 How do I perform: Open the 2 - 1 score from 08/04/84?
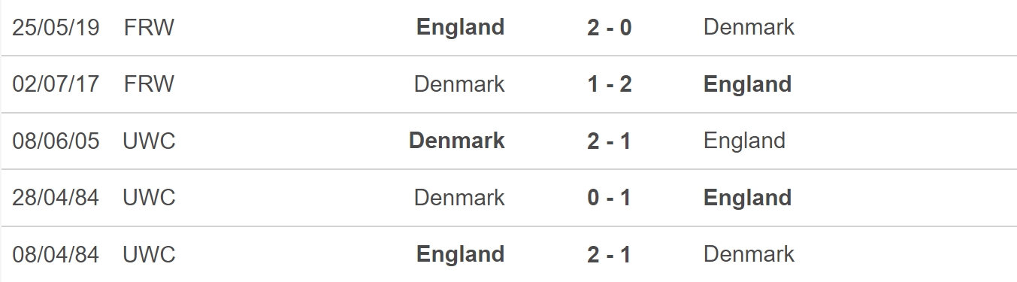click(x=610, y=254)
